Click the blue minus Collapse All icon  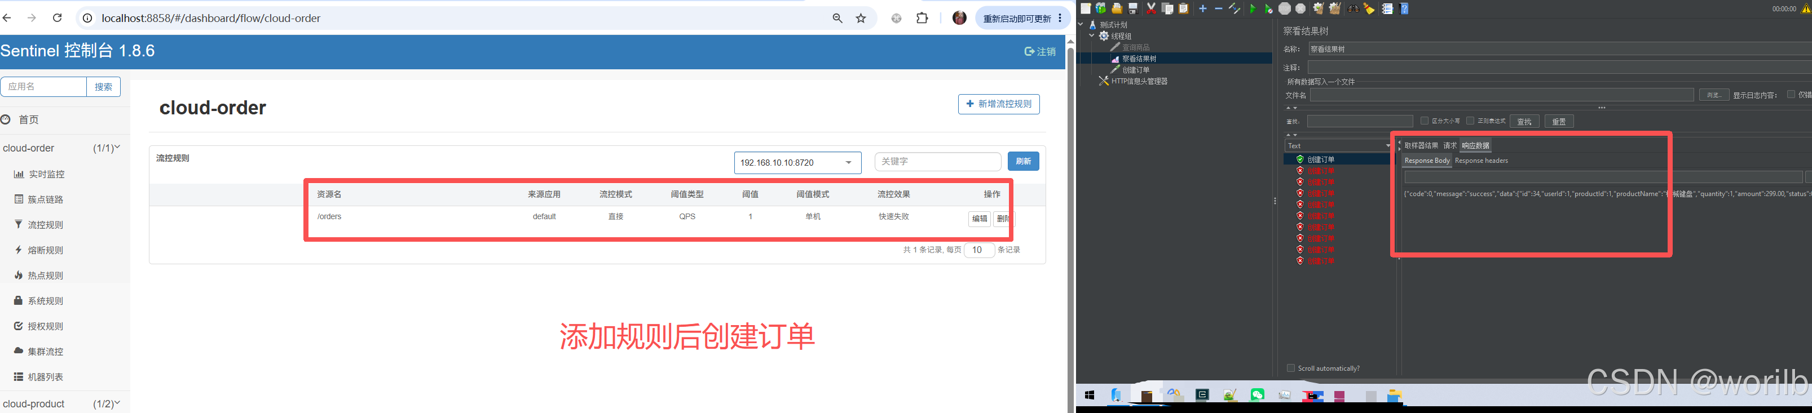click(x=1219, y=8)
